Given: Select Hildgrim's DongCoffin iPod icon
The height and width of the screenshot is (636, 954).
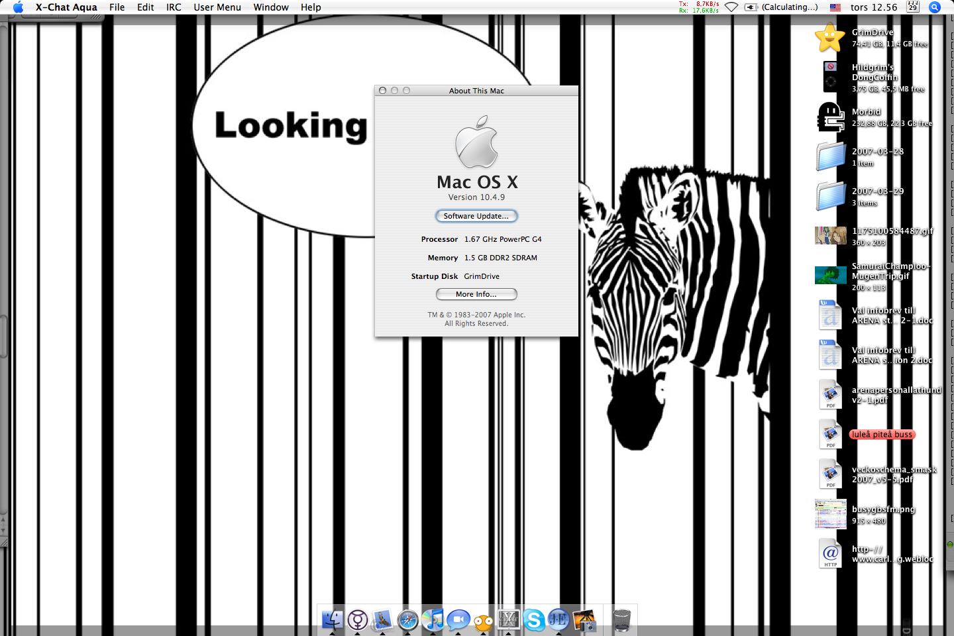Looking at the screenshot, I should pyautogui.click(x=830, y=77).
